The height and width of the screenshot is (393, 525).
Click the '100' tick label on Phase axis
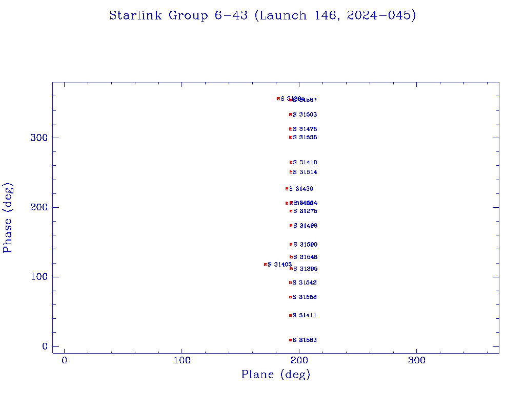coord(39,277)
